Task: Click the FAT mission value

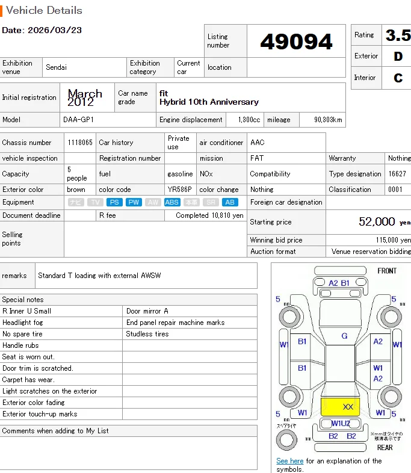Action: point(256,158)
